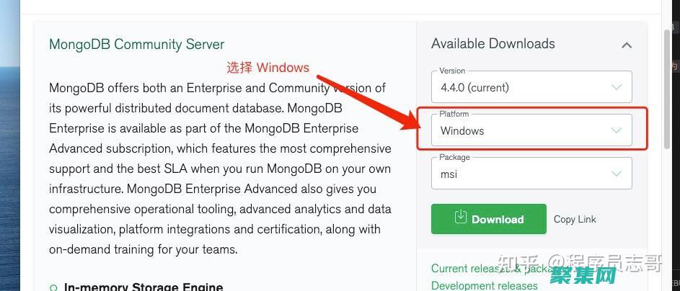The image size is (680, 291).
Task: Open the Version 4.4.0 dropdown
Action: [531, 86]
